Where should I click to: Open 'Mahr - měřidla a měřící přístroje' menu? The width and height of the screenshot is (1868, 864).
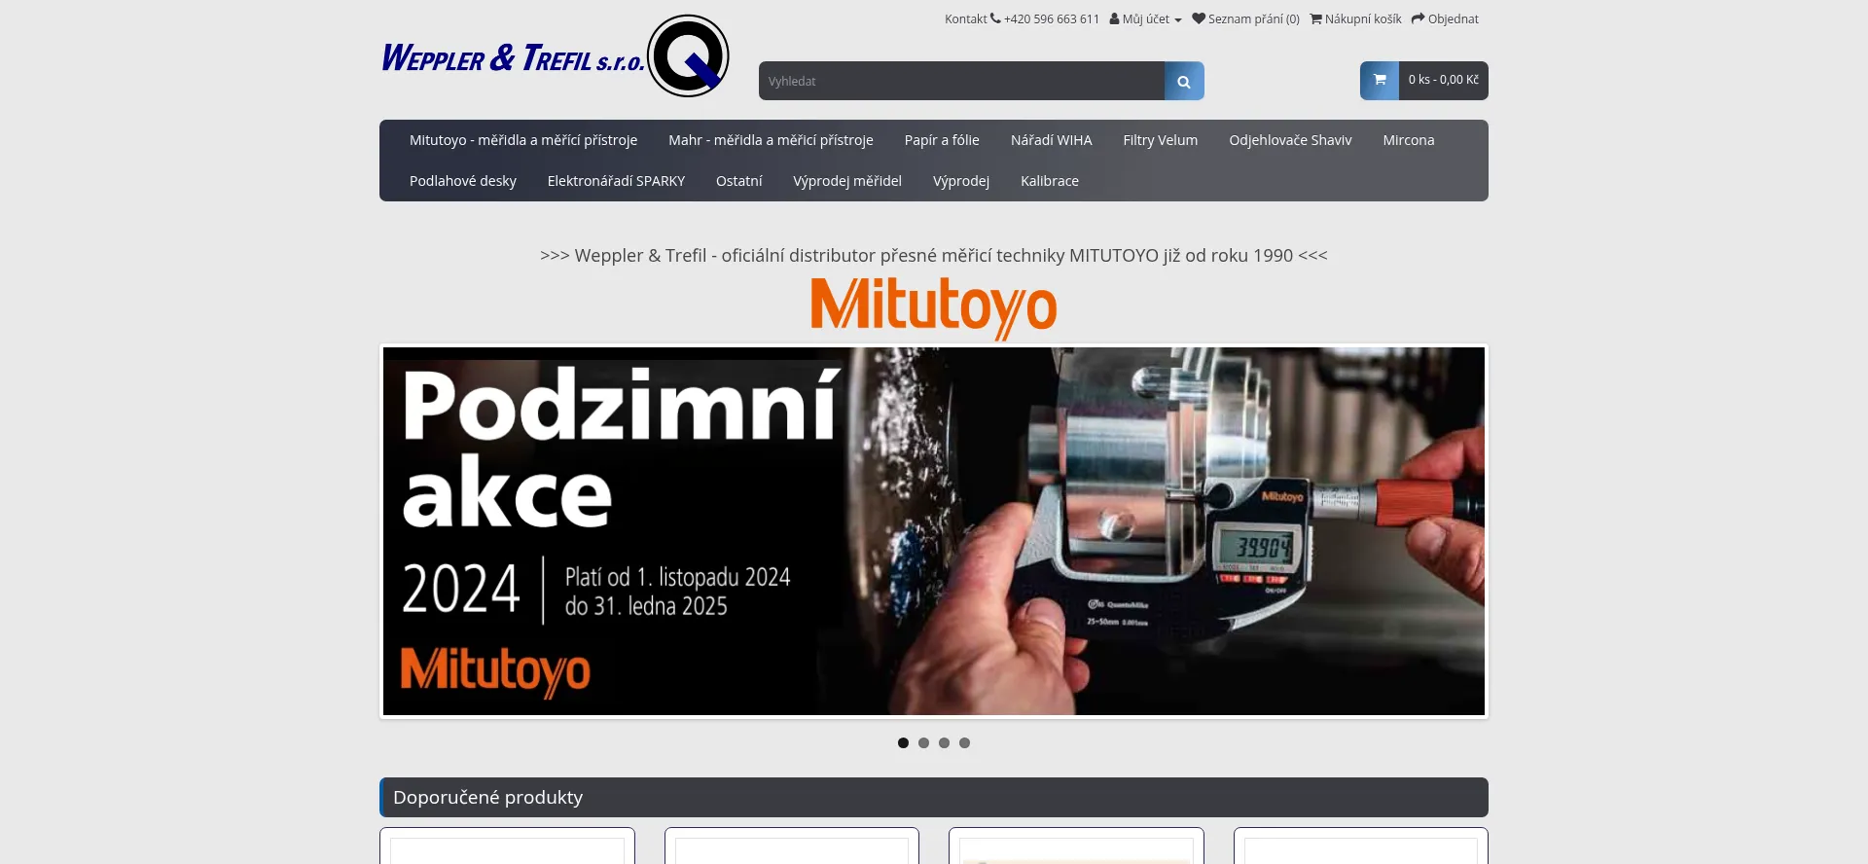tap(771, 140)
